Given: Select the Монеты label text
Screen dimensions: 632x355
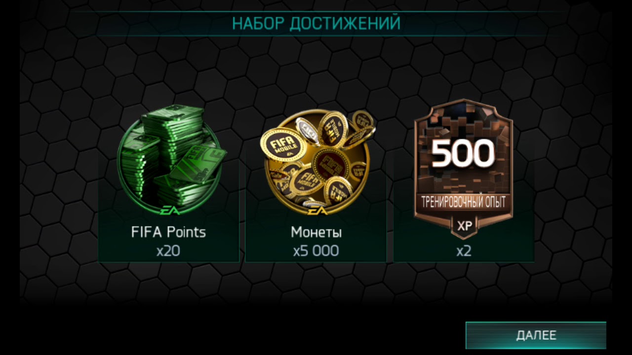Looking at the screenshot, I should point(316,232).
